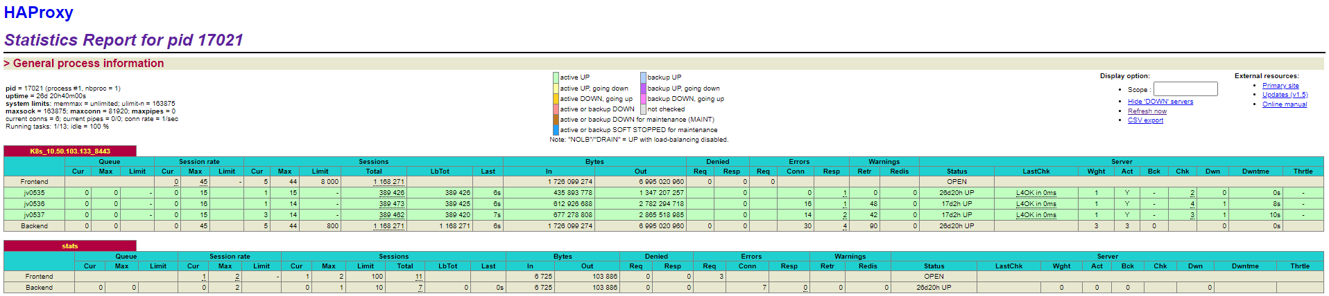The height and width of the screenshot is (296, 1329).
Task: Click jv0535 sessions total 389 426
Action: [391, 193]
